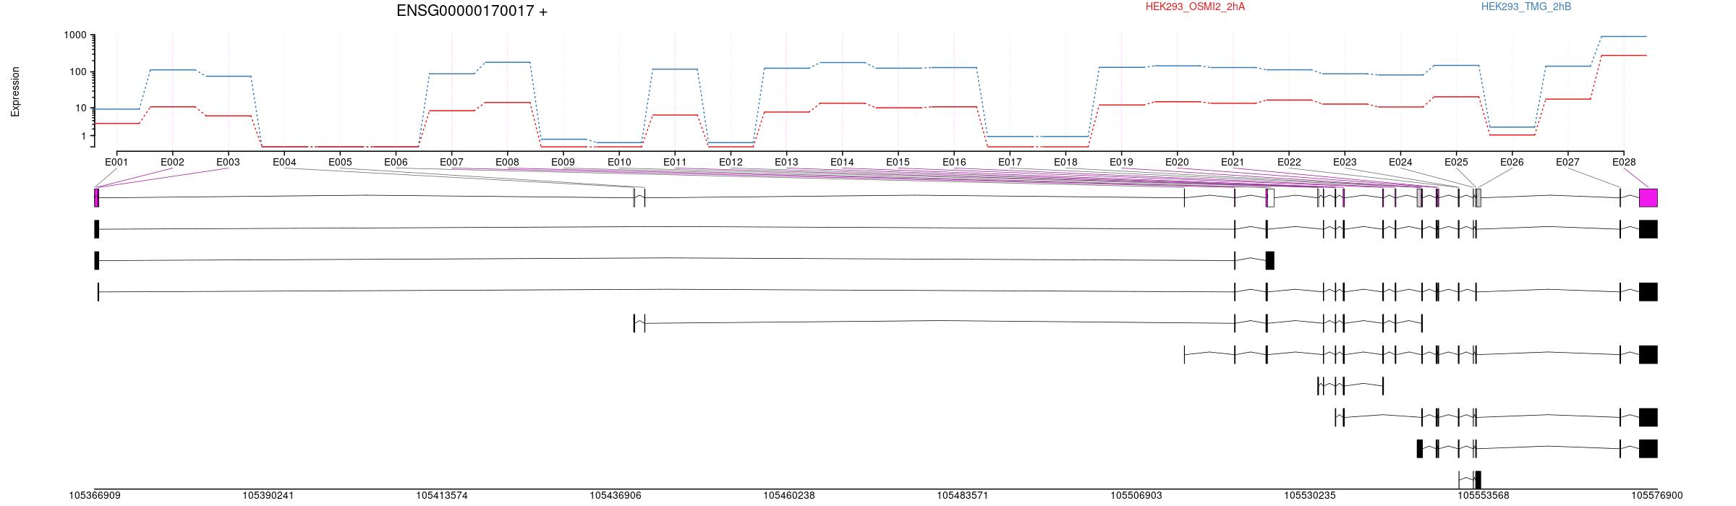Click y-axis value 10
Viewport: 1736px width, 506px height.
(x=81, y=108)
